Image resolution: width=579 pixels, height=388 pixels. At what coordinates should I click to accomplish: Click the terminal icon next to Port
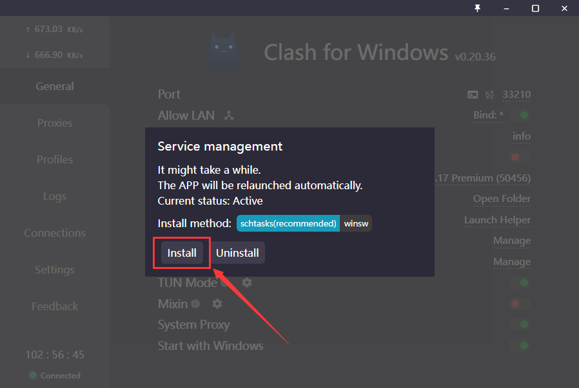tap(473, 95)
